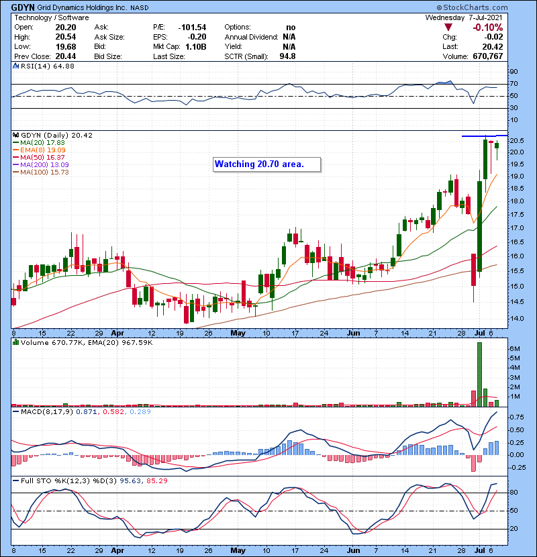
Task: Click the Low value 19.68
Action: tap(66, 46)
